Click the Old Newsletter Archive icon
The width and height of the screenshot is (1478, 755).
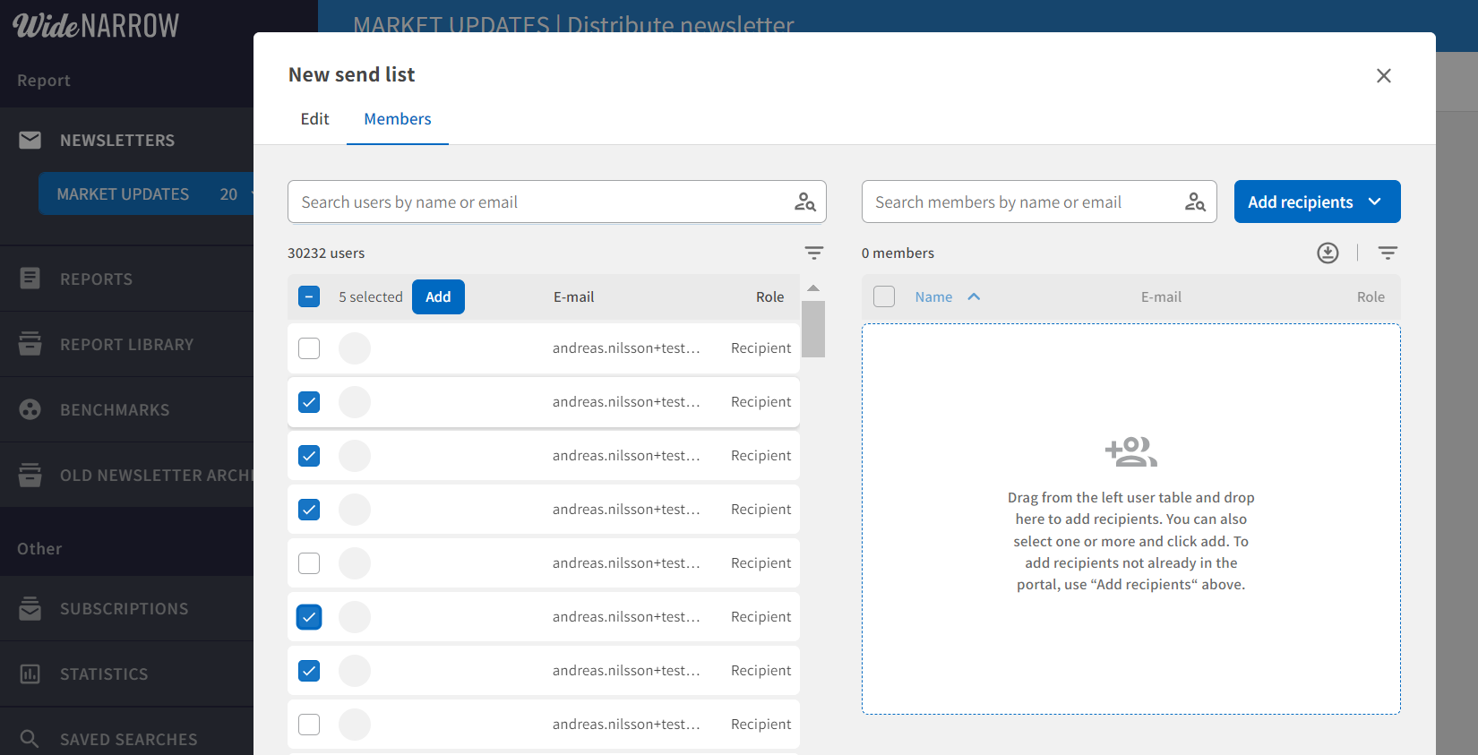click(x=30, y=475)
